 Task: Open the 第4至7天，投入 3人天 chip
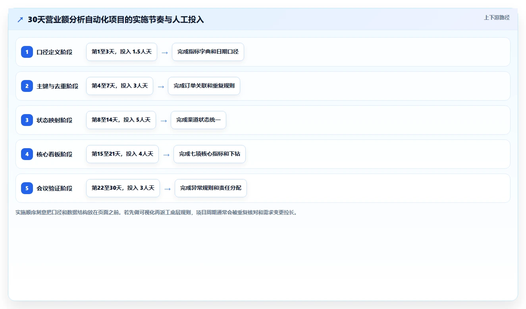119,86
